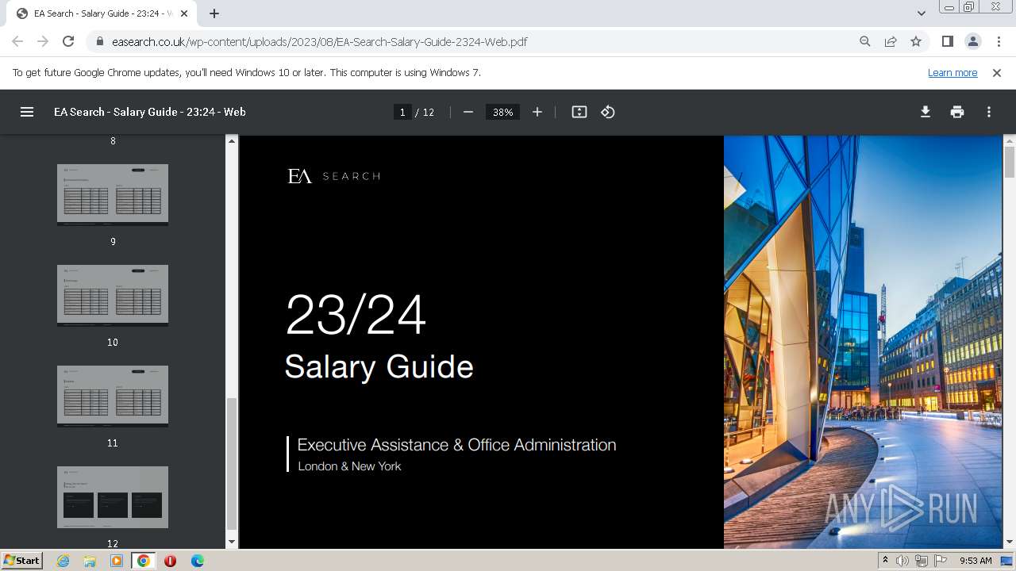Click the thumbnail panel scroll up arrow
The image size is (1016, 571).
pyautogui.click(x=232, y=141)
